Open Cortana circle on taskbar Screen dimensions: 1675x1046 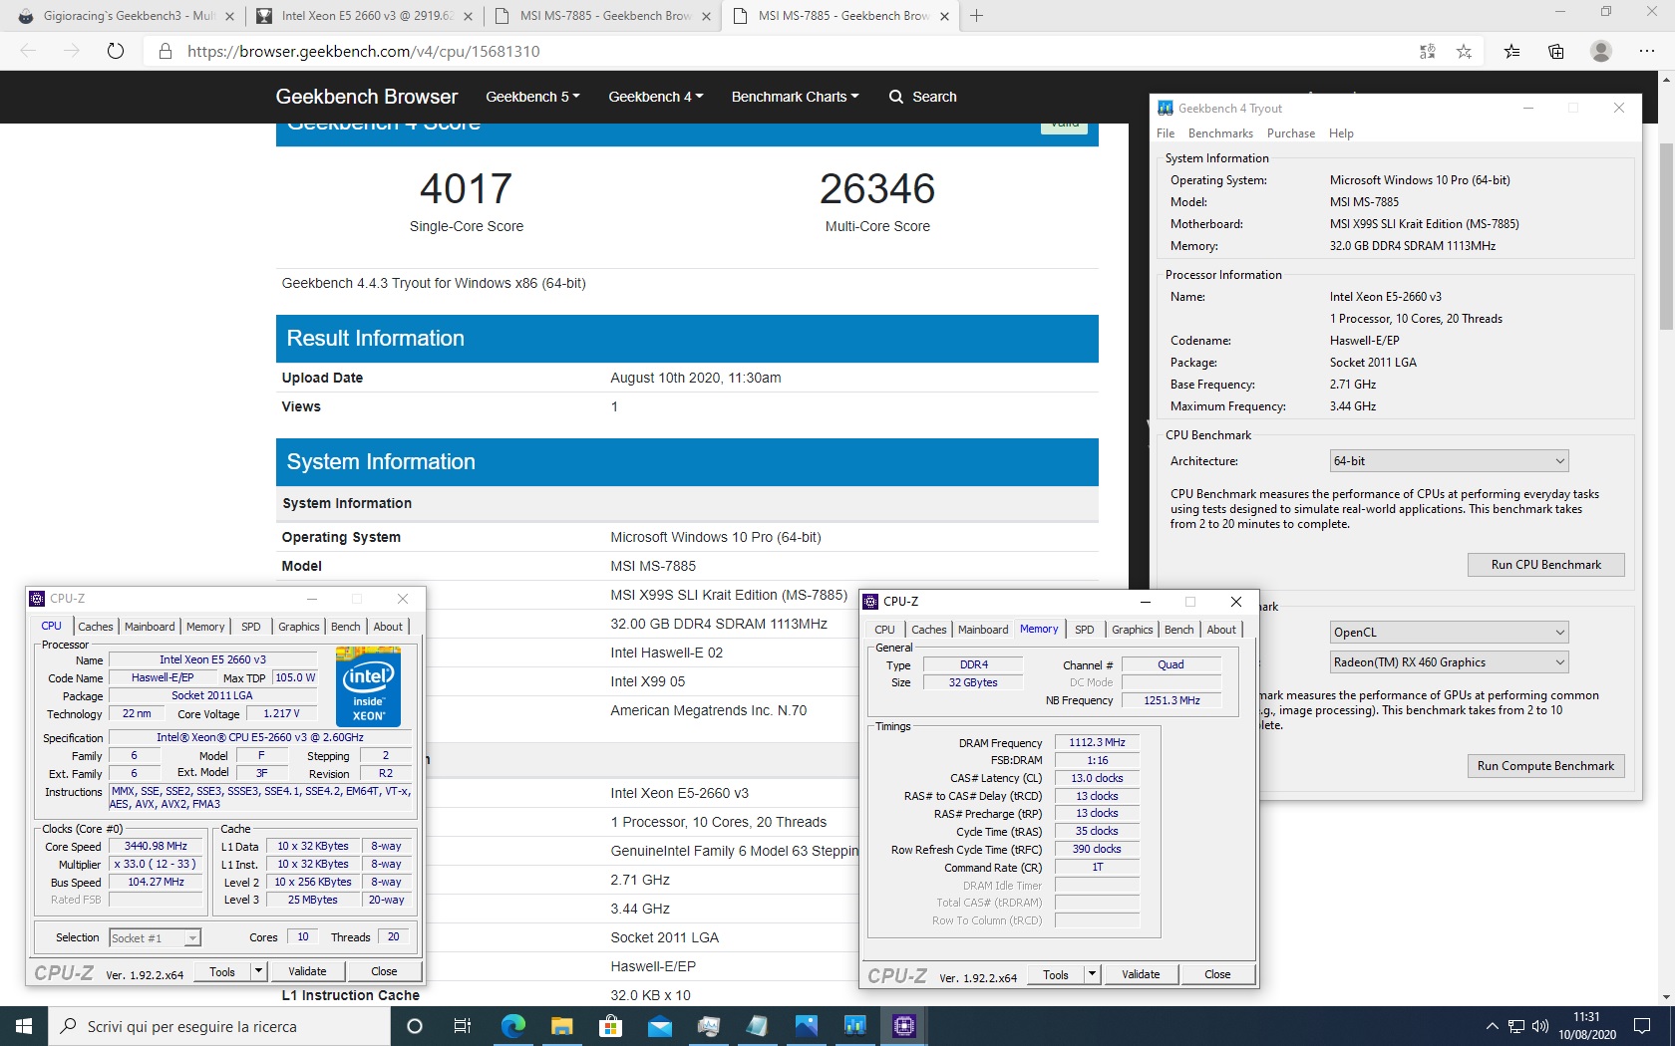(x=415, y=1026)
